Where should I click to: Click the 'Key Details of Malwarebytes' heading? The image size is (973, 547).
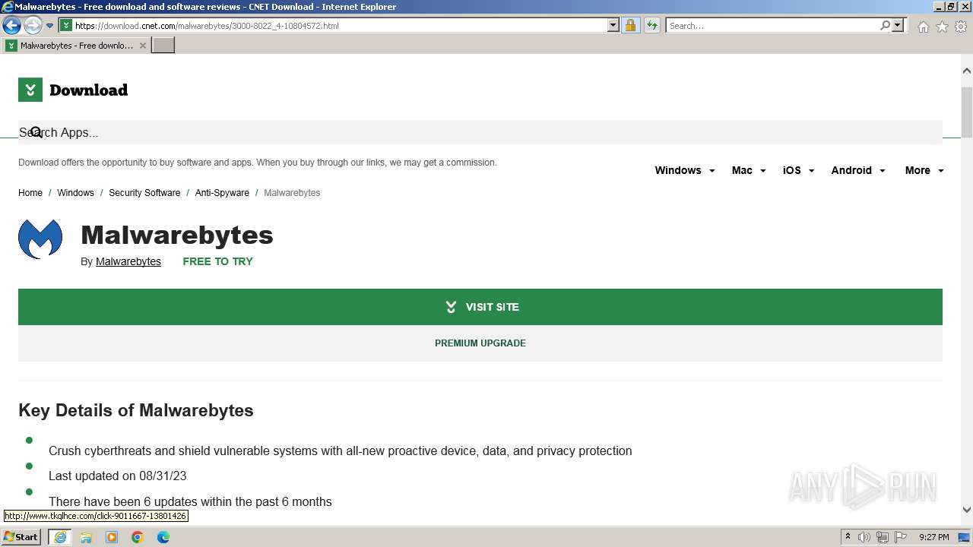click(x=136, y=410)
